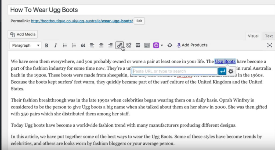Click Add Products Amazon button

click(192, 45)
